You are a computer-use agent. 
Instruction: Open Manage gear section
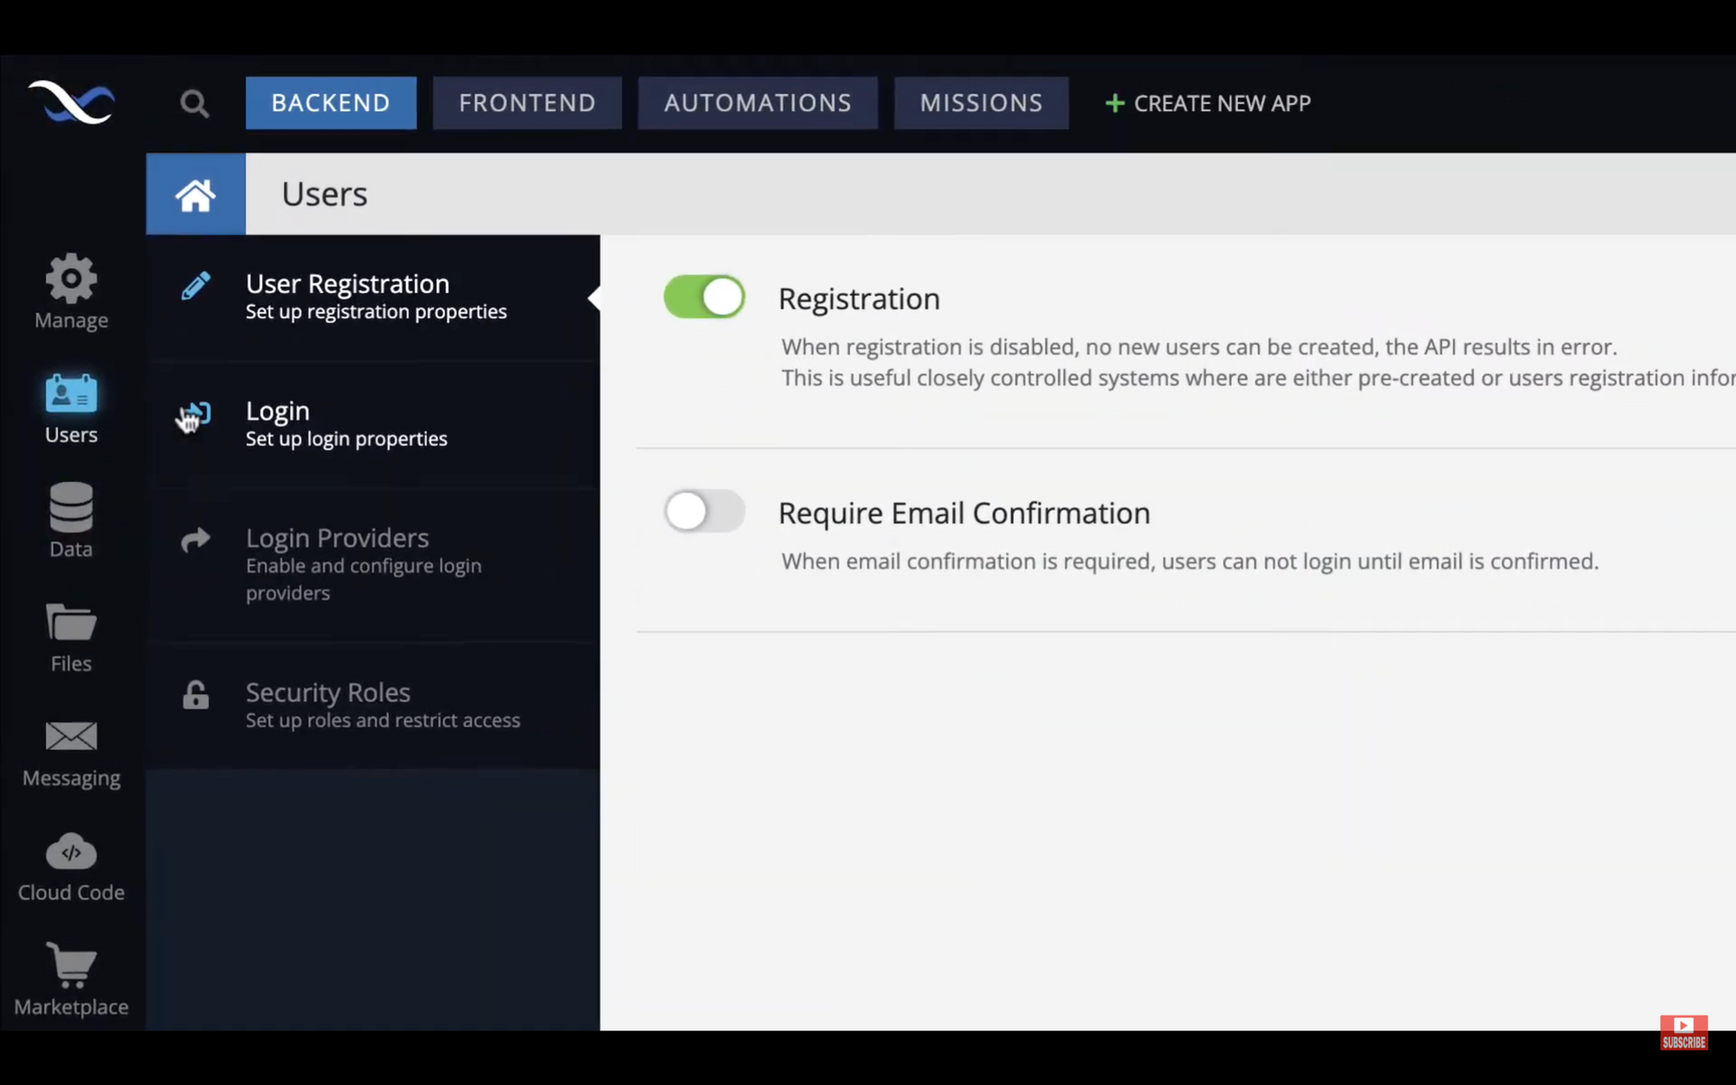71,292
